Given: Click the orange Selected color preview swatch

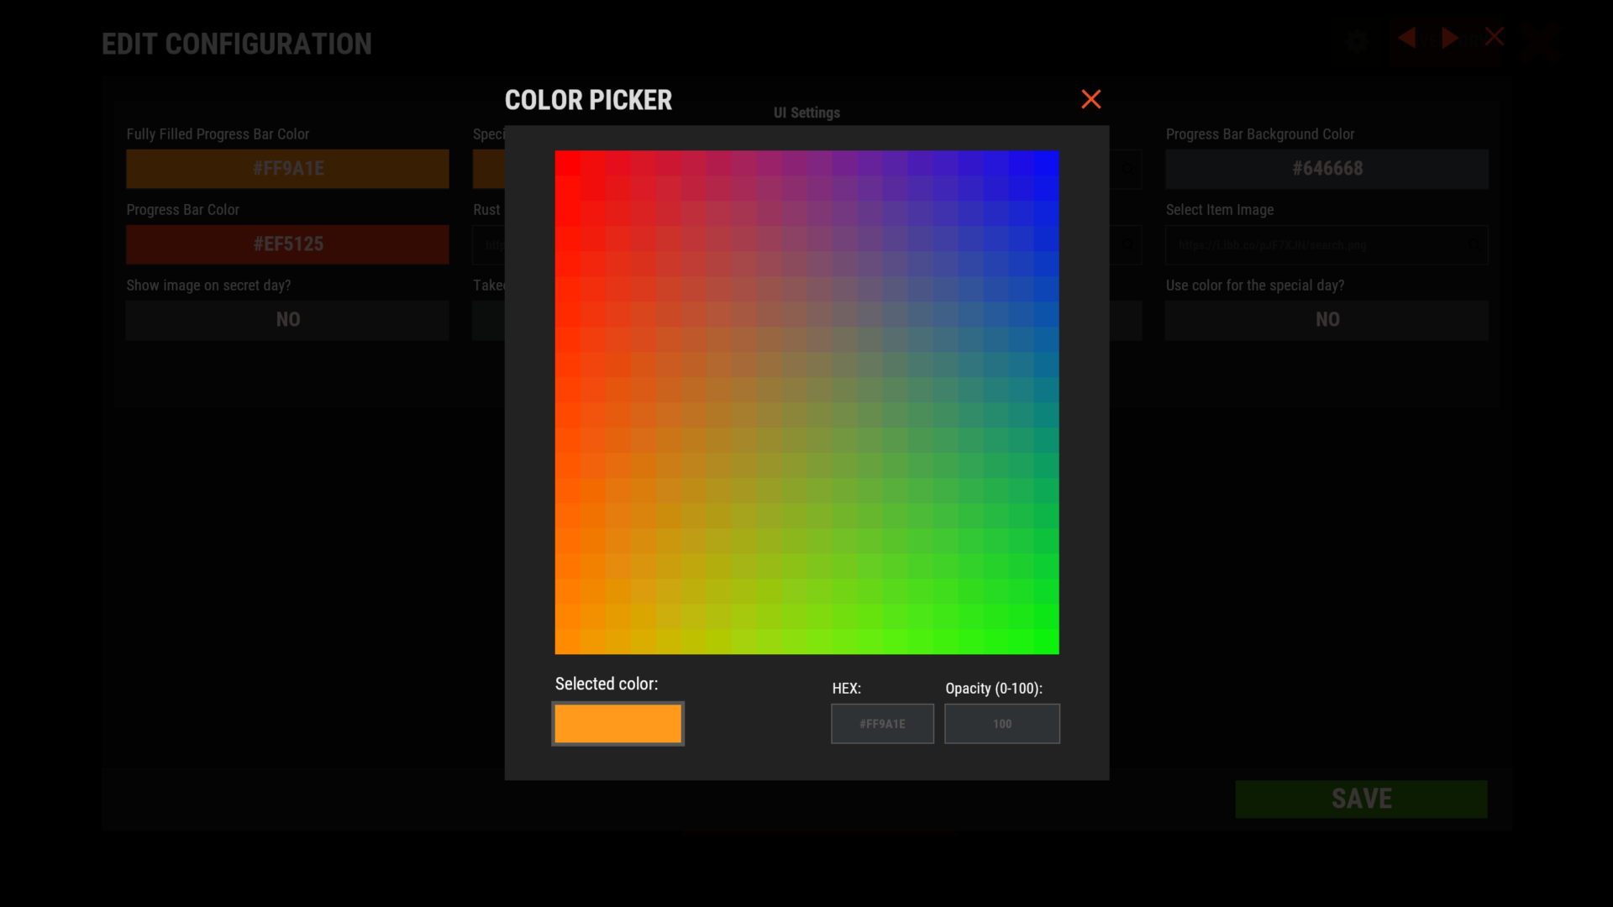Looking at the screenshot, I should pos(618,723).
